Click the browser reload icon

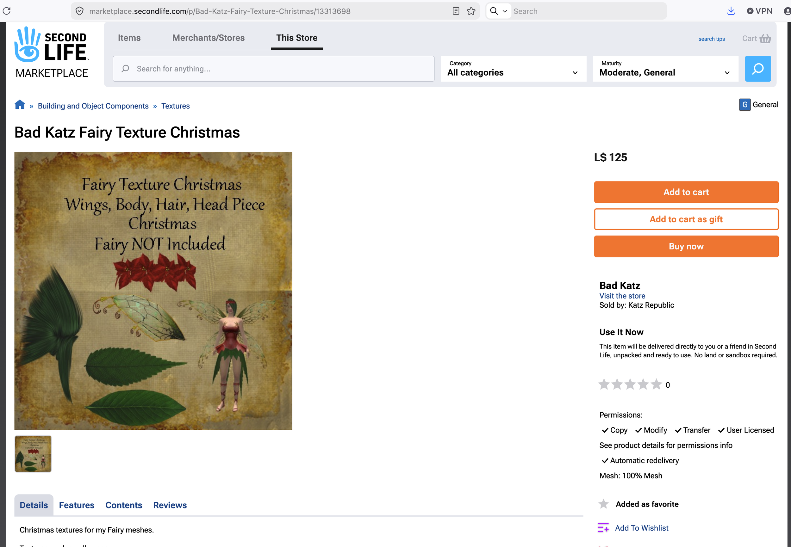7,11
